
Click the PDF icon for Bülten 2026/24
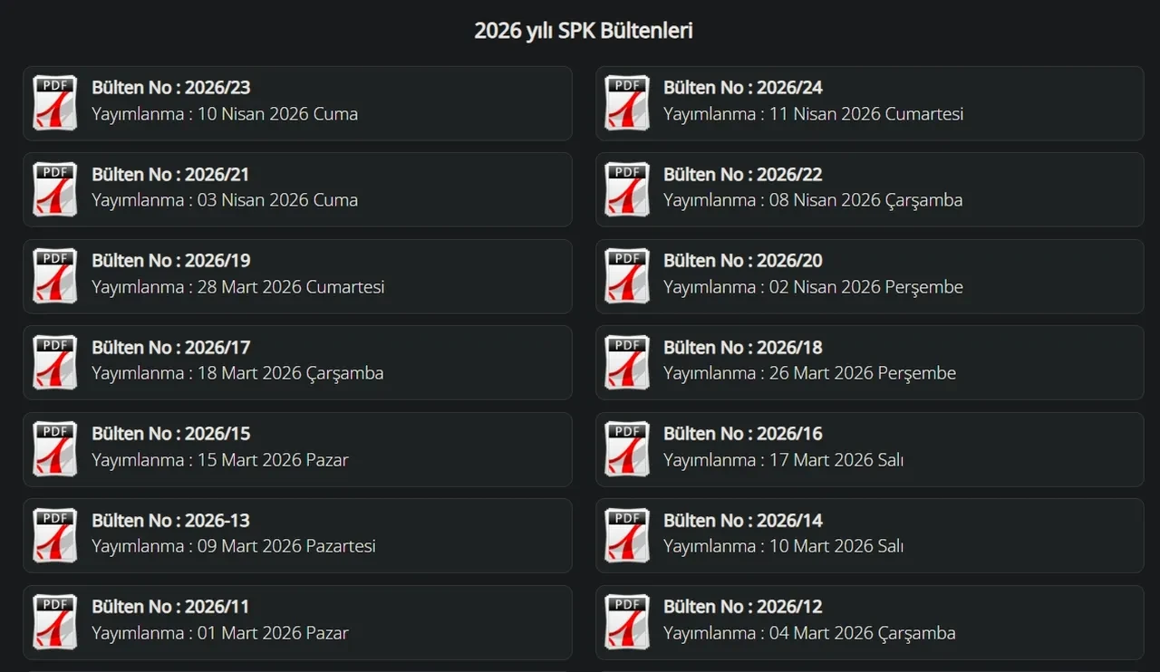pos(627,102)
